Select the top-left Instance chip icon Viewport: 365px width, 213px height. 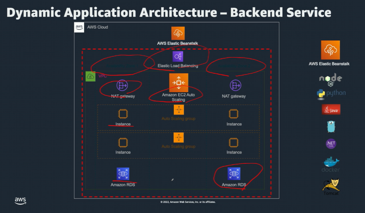123,114
